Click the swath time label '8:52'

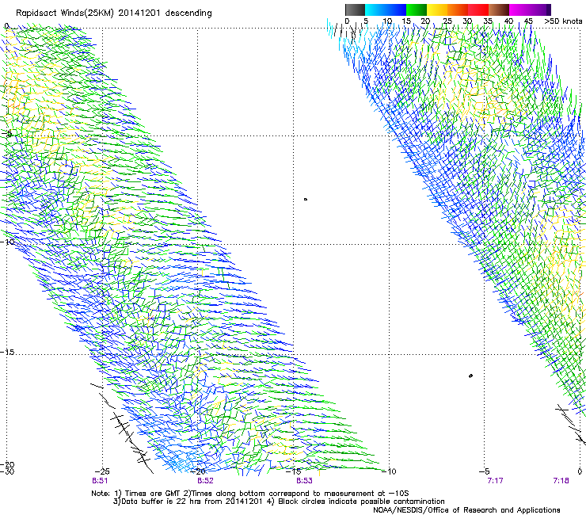click(205, 481)
